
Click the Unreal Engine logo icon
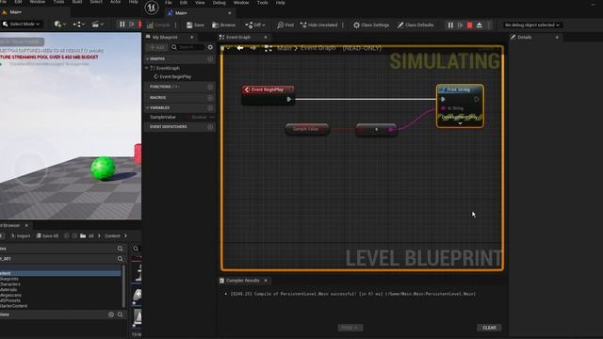point(152,8)
